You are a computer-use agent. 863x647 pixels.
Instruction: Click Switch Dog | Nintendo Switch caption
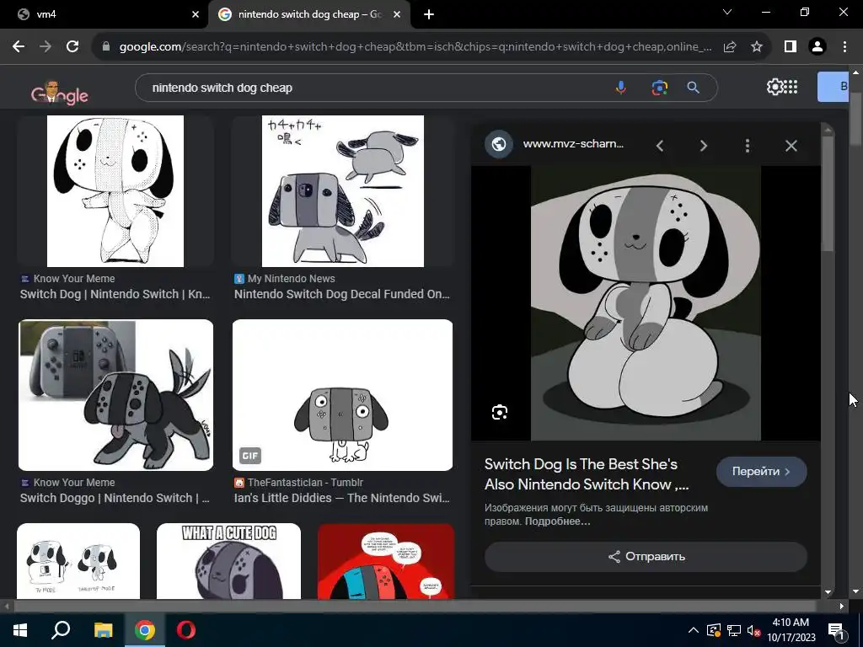(115, 294)
